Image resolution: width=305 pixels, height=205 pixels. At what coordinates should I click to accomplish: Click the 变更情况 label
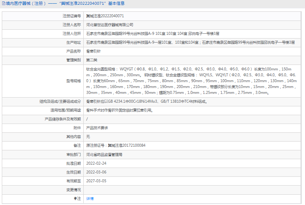coord(73,190)
